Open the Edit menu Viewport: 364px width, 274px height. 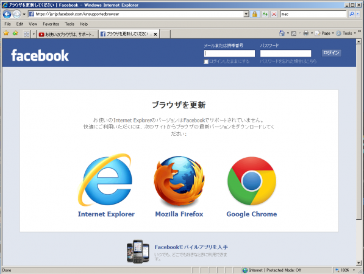pyautogui.click(x=20, y=24)
